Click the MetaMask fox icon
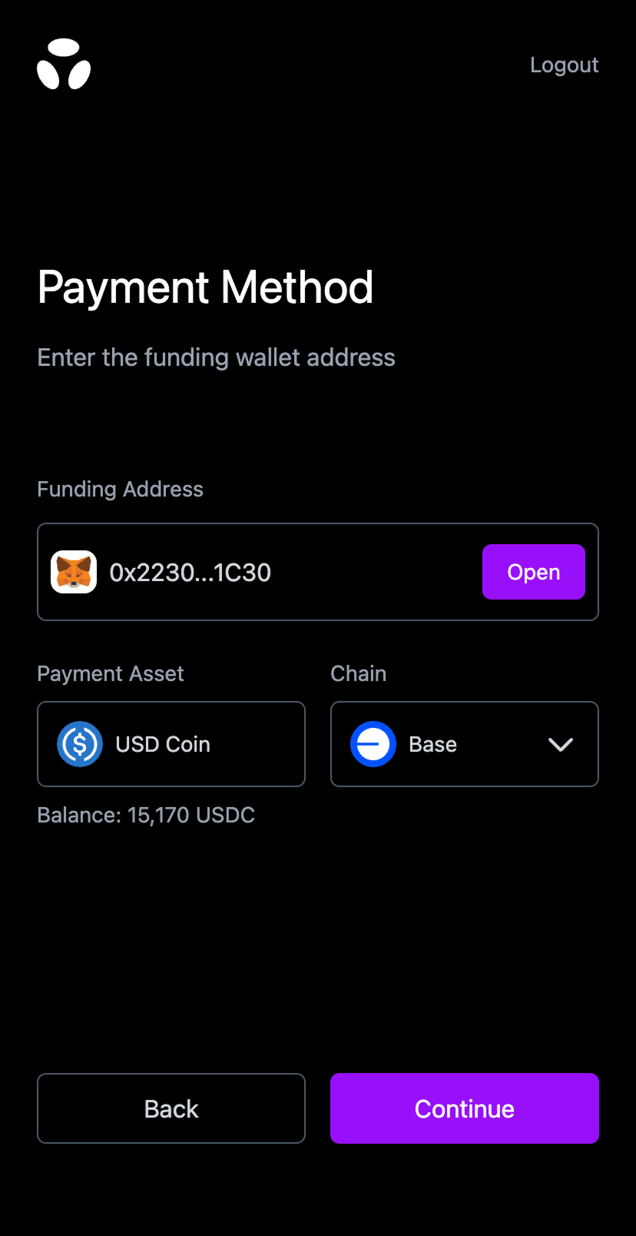 [x=74, y=572]
